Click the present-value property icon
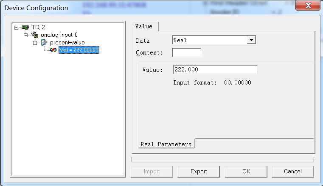The height and width of the screenshot is (186, 323). click(44, 42)
